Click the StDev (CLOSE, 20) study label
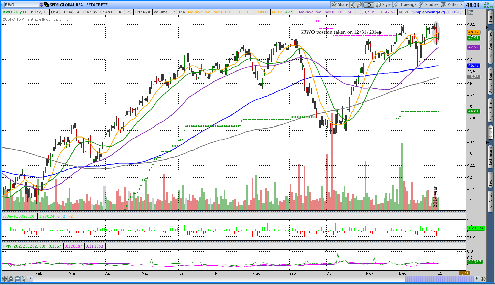The width and height of the screenshot is (495, 285). [x=20, y=216]
